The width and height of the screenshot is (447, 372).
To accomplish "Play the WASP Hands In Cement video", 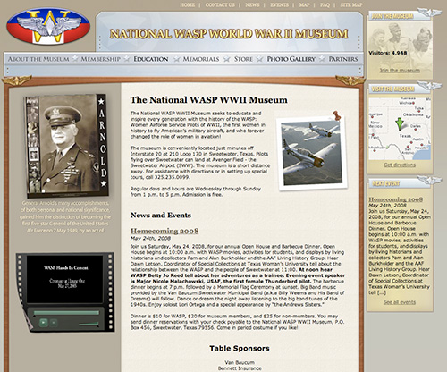I will [x=44, y=322].
